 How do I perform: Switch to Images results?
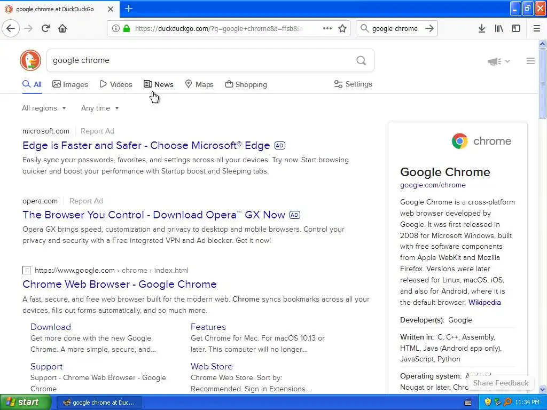tap(70, 84)
